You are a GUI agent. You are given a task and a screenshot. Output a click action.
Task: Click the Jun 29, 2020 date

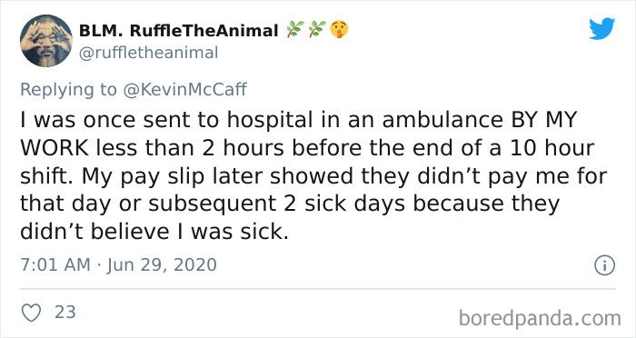(x=162, y=265)
